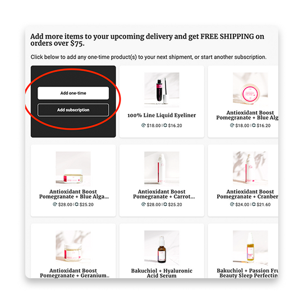
Task: Select Antioxidant Boost Pomegranate + Blue Alga... title
Action: [74, 194]
